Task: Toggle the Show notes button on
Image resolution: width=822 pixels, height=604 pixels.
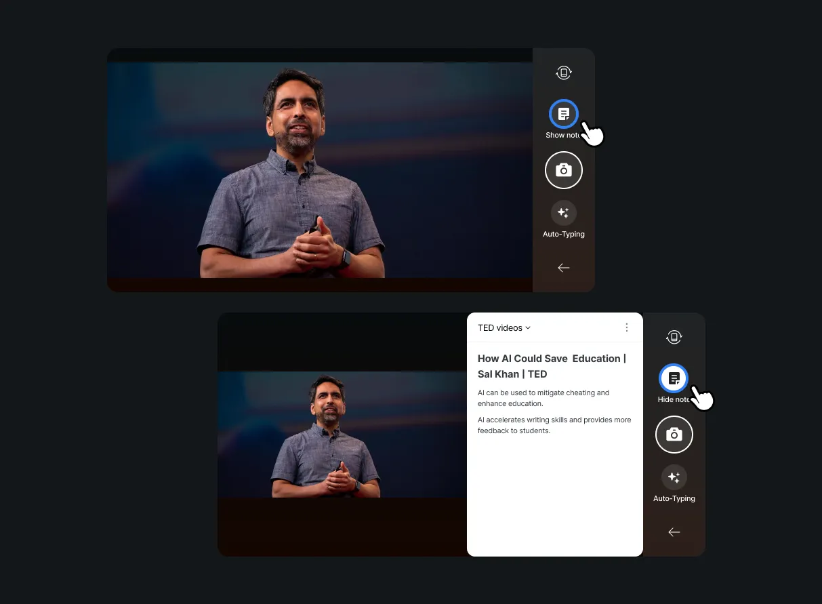Action: tap(563, 115)
